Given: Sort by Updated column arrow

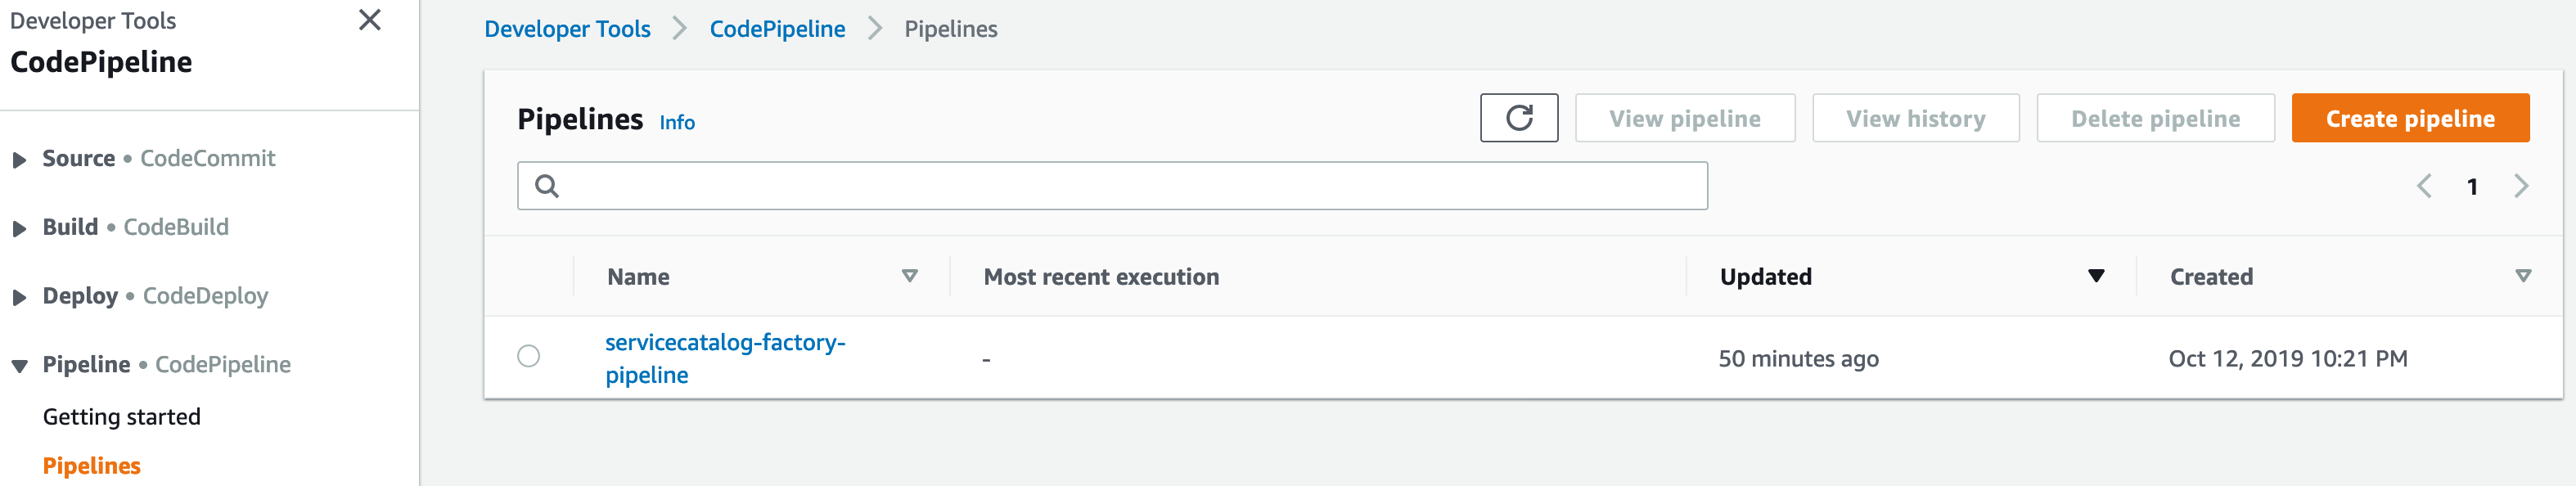Looking at the screenshot, I should tap(2096, 276).
